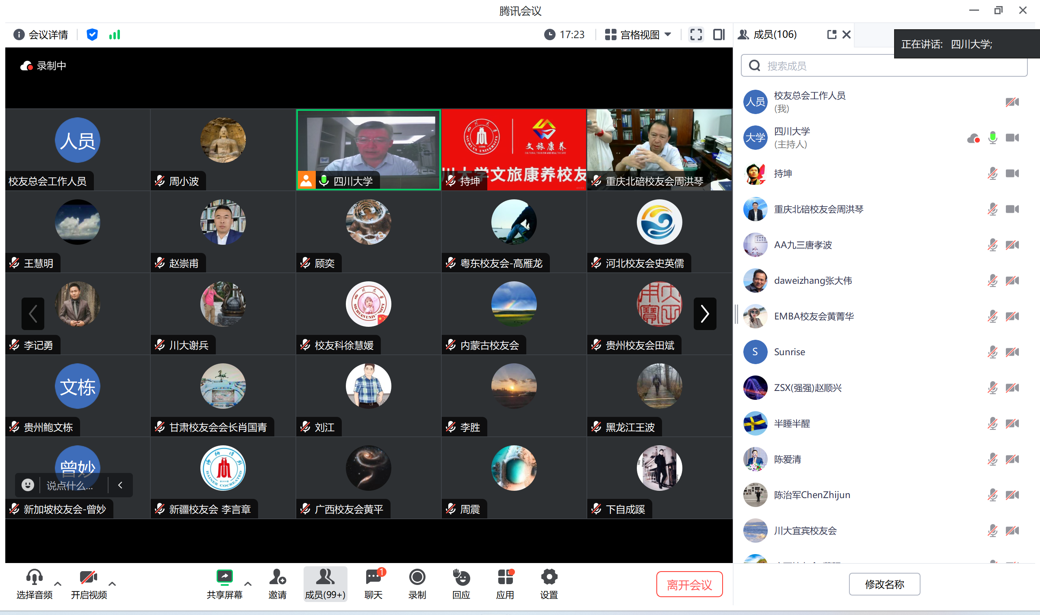This screenshot has width=1040, height=615.
Task: Click the green network signal indicator
Action: (x=115, y=35)
